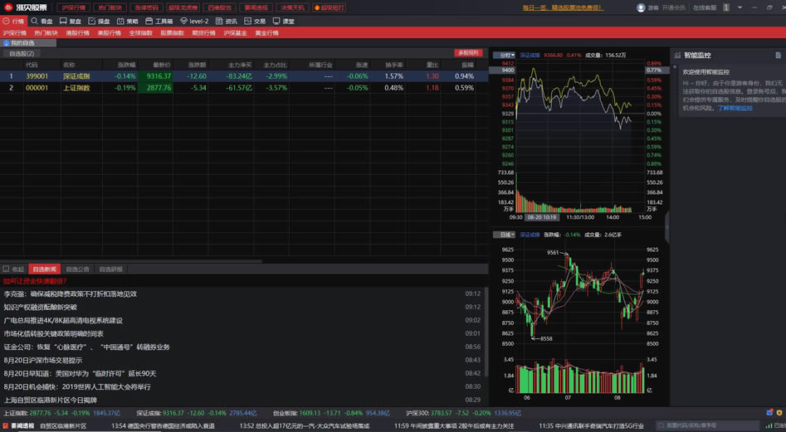This screenshot has height=432, width=786.
Task: Select the 美股行情 submenu tab
Action: tap(110, 33)
